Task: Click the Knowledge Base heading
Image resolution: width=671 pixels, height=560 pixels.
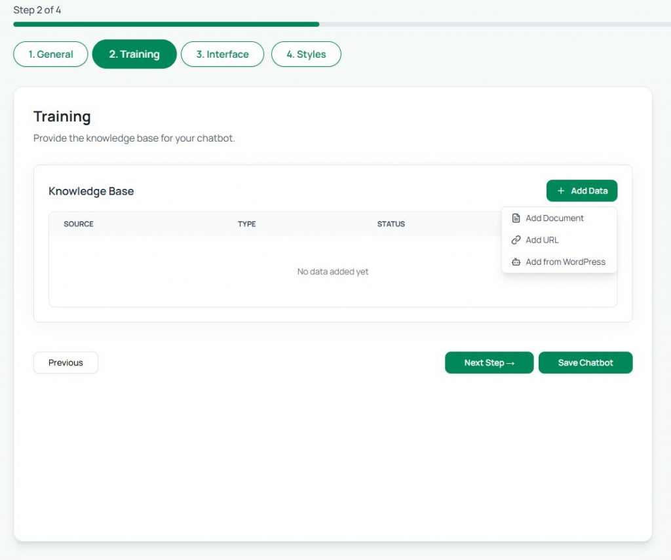Action: tap(91, 191)
